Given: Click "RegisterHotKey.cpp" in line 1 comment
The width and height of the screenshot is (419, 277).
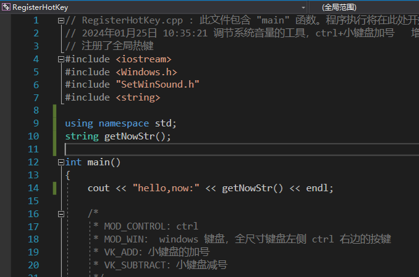Looking at the screenshot, I should point(132,20).
